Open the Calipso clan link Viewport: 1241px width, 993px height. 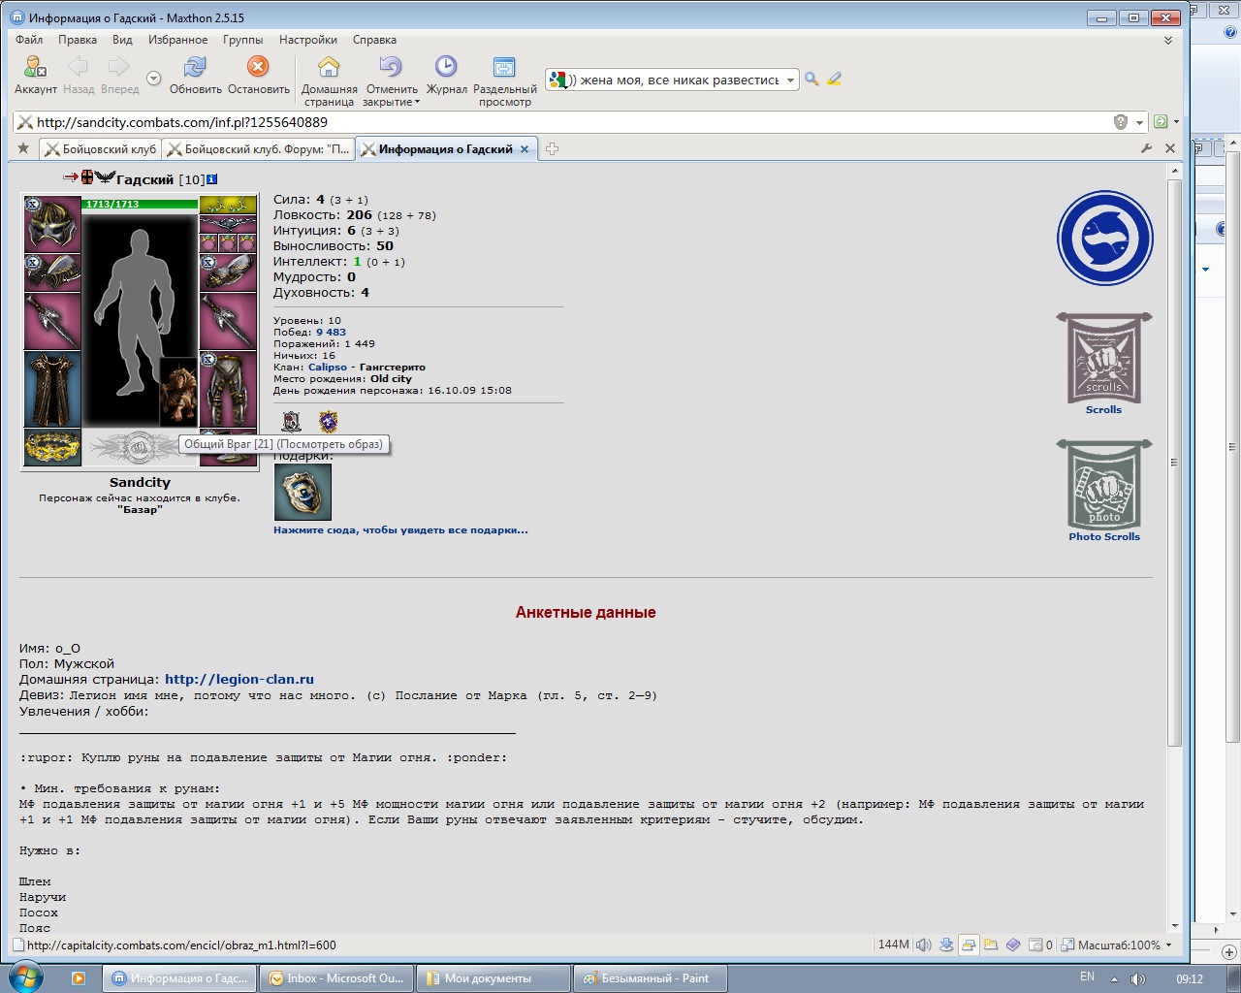pyautogui.click(x=328, y=368)
